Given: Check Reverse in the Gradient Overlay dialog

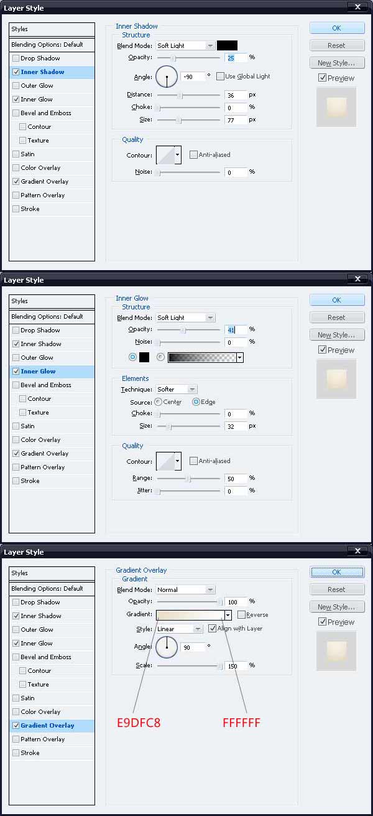Looking at the screenshot, I should pos(241,615).
